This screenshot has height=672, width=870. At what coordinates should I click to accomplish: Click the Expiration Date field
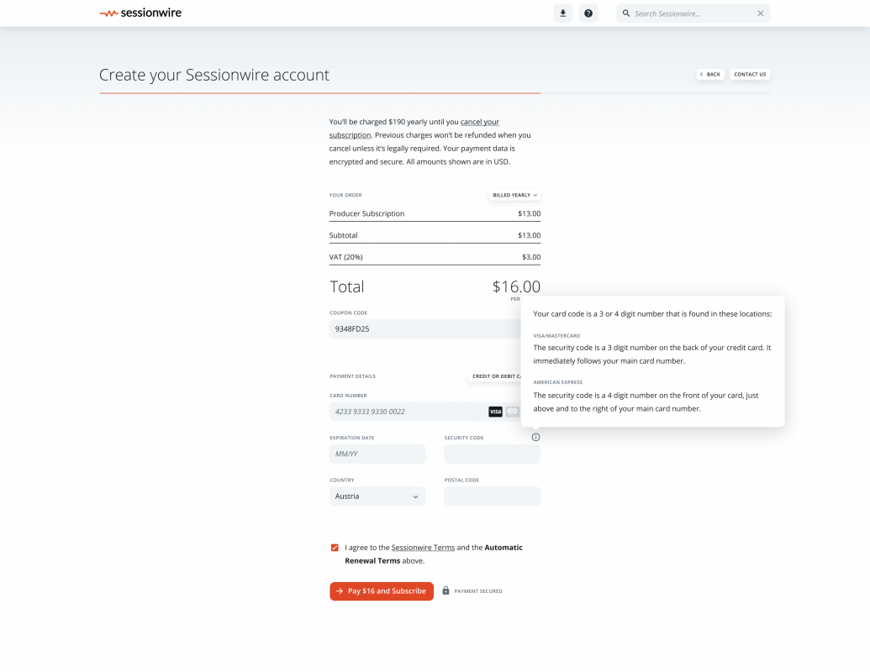[x=377, y=454]
